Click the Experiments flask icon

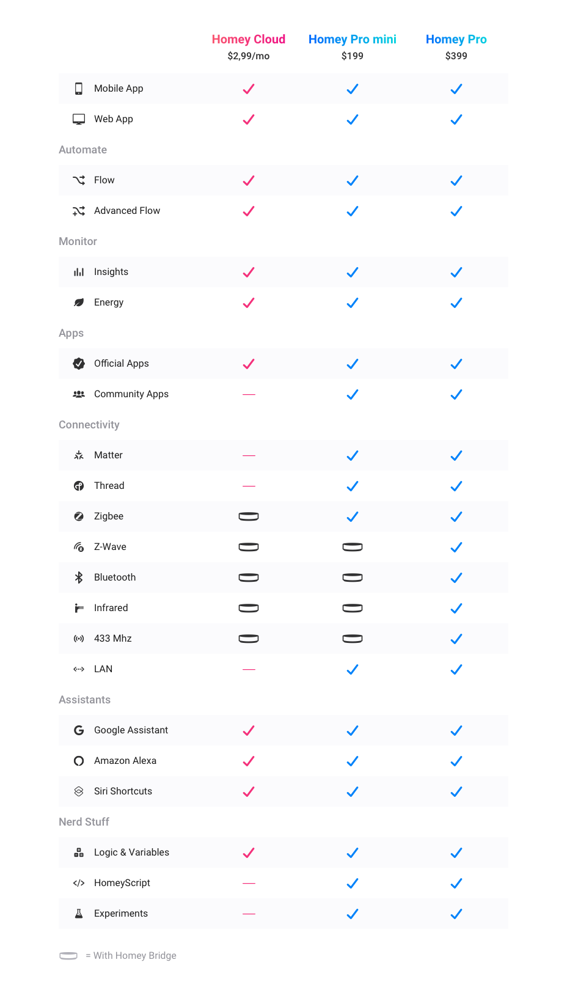coord(79,914)
